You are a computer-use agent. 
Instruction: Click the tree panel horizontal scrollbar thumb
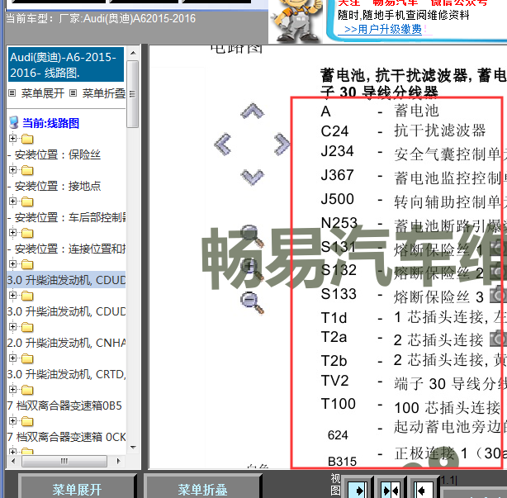(64, 461)
